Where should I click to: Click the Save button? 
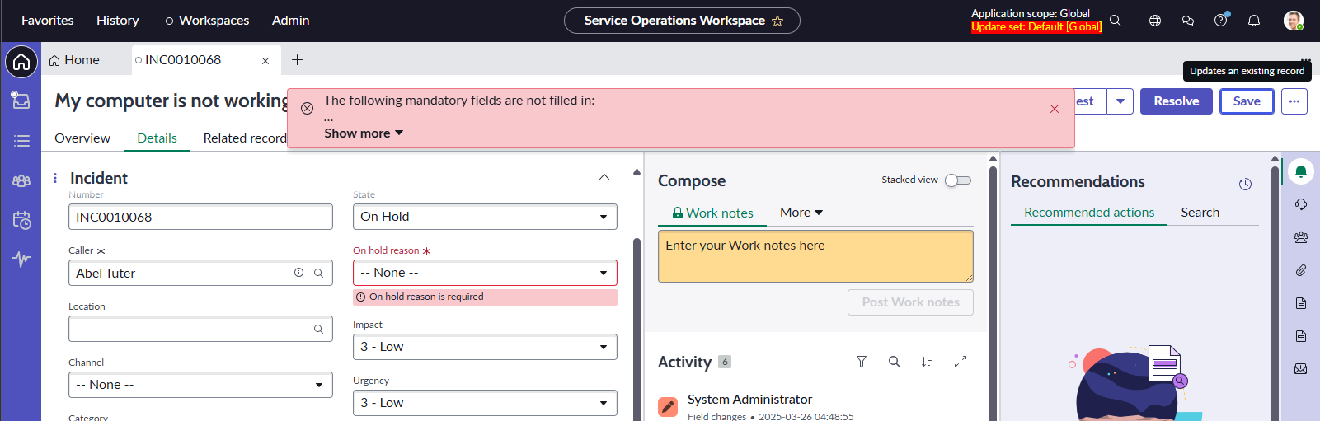1246,101
